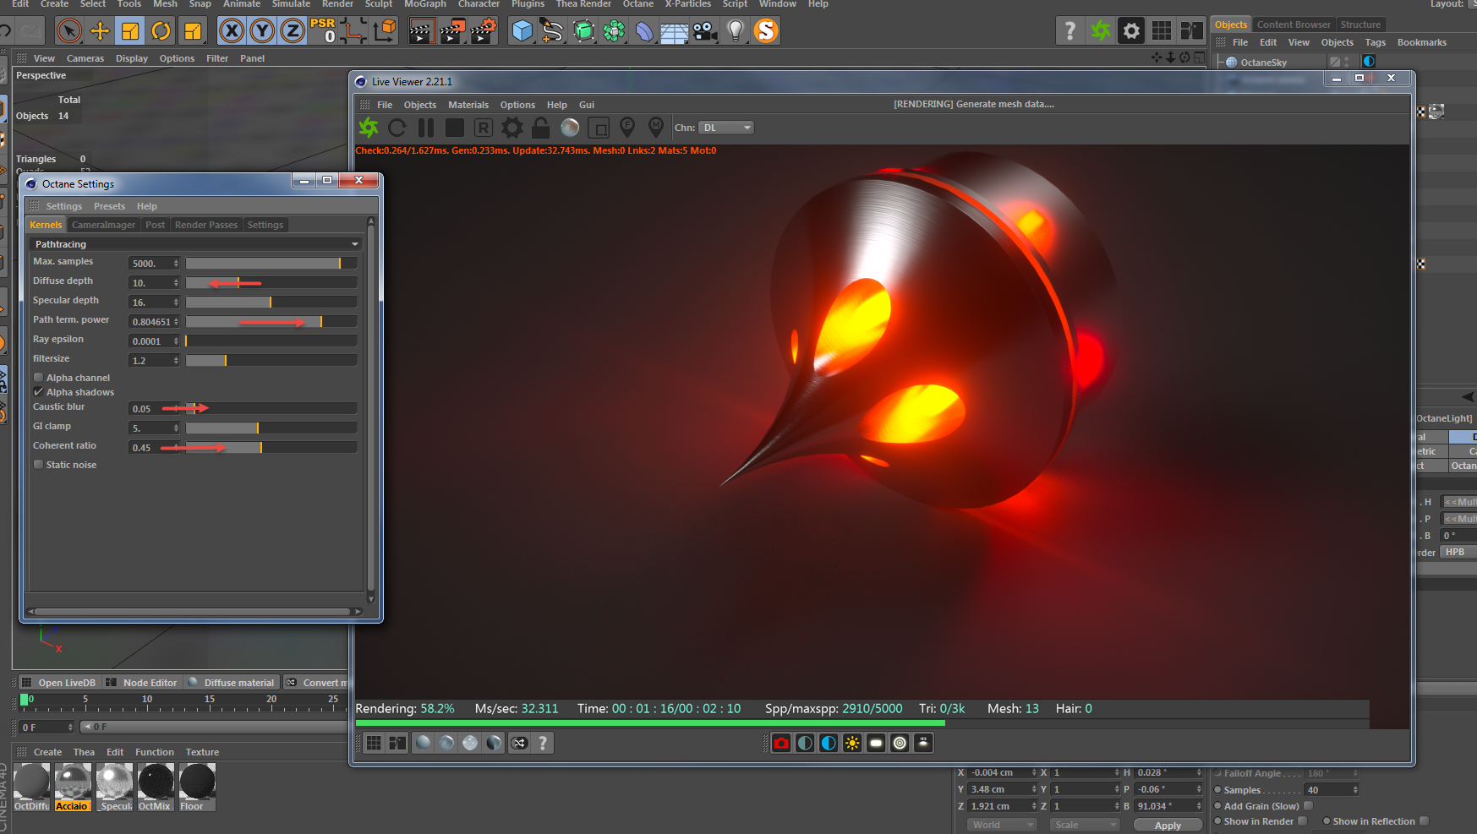Add Octane area light icon
This screenshot has width=1477, height=834.
pos(876,743)
